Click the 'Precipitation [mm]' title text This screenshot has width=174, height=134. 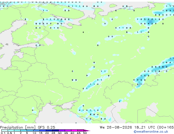(18, 127)
